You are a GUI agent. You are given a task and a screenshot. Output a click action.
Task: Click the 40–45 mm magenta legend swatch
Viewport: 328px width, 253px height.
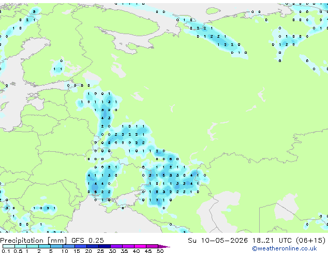tap(140, 246)
